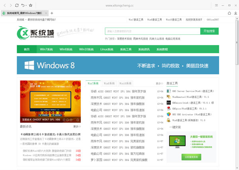Click the green 立即重装系统 button

(191, 157)
